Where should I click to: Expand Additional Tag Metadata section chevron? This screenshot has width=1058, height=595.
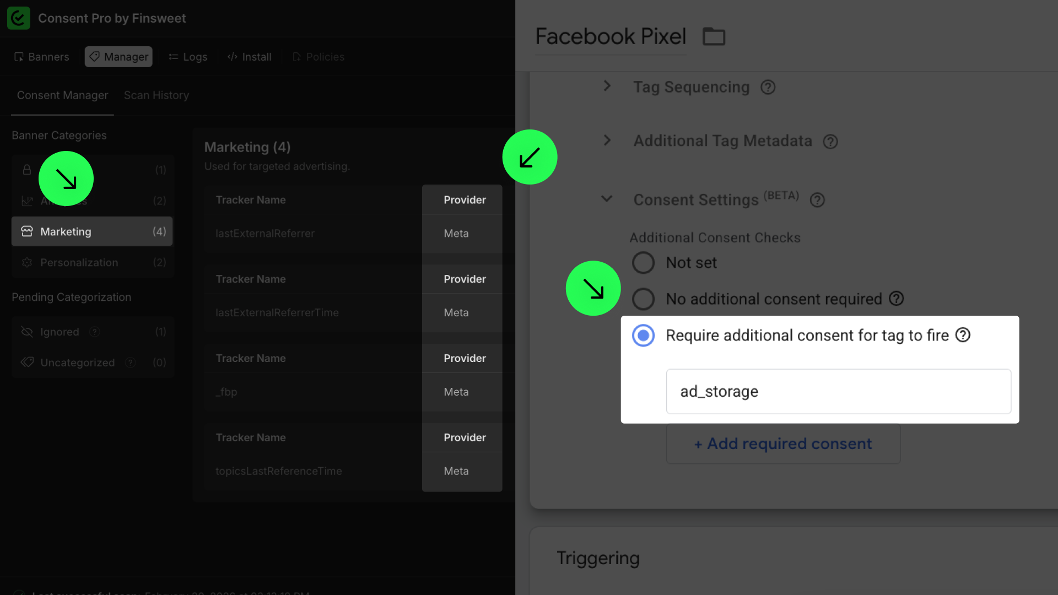607,140
